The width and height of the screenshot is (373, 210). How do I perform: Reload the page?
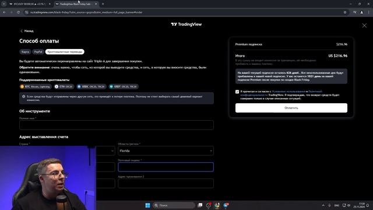coord(18,12)
